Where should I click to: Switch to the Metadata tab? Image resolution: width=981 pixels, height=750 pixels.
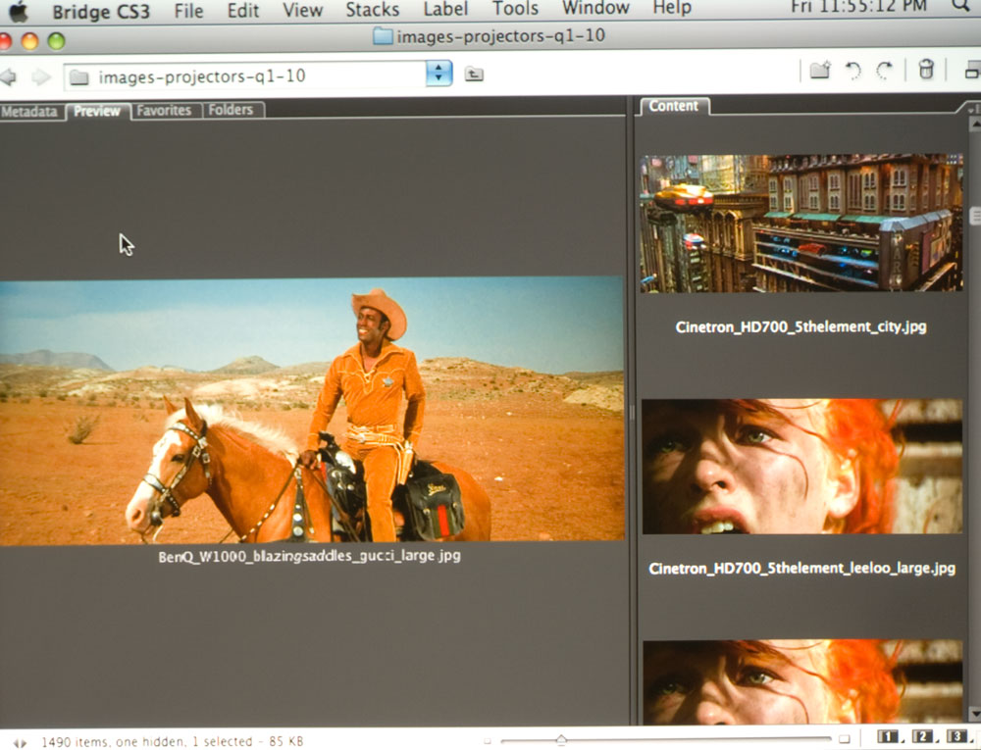(x=29, y=112)
